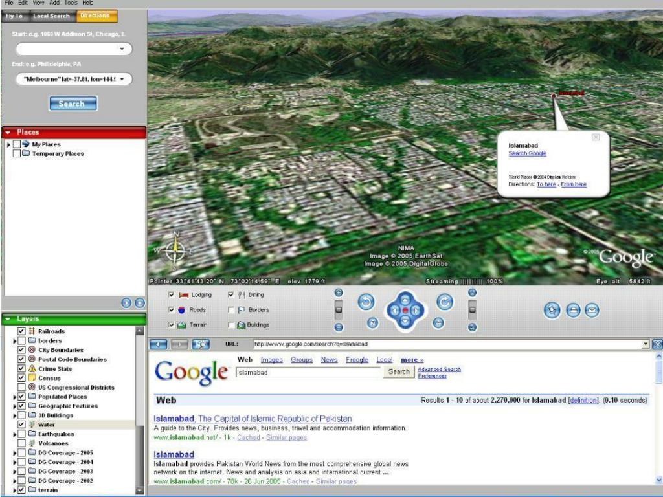
Task: Click the Google logo on the search page
Action: click(191, 373)
